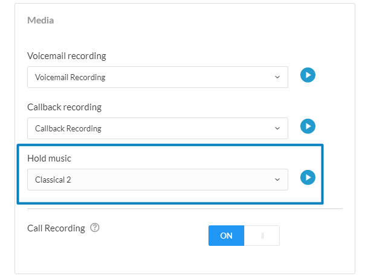Play the callback recording preview
The height and width of the screenshot is (279, 365).
coord(308,127)
